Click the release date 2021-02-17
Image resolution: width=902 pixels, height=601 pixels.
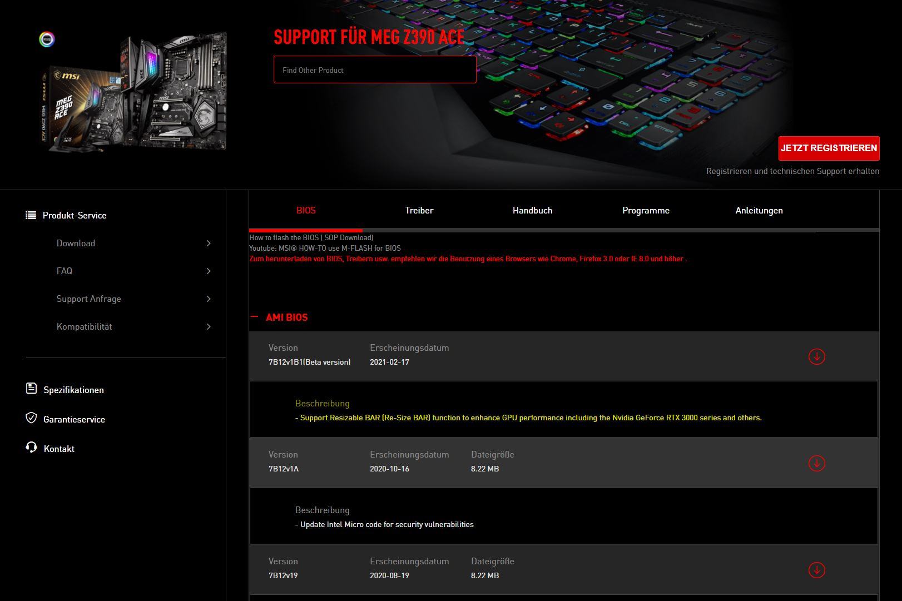coord(389,362)
